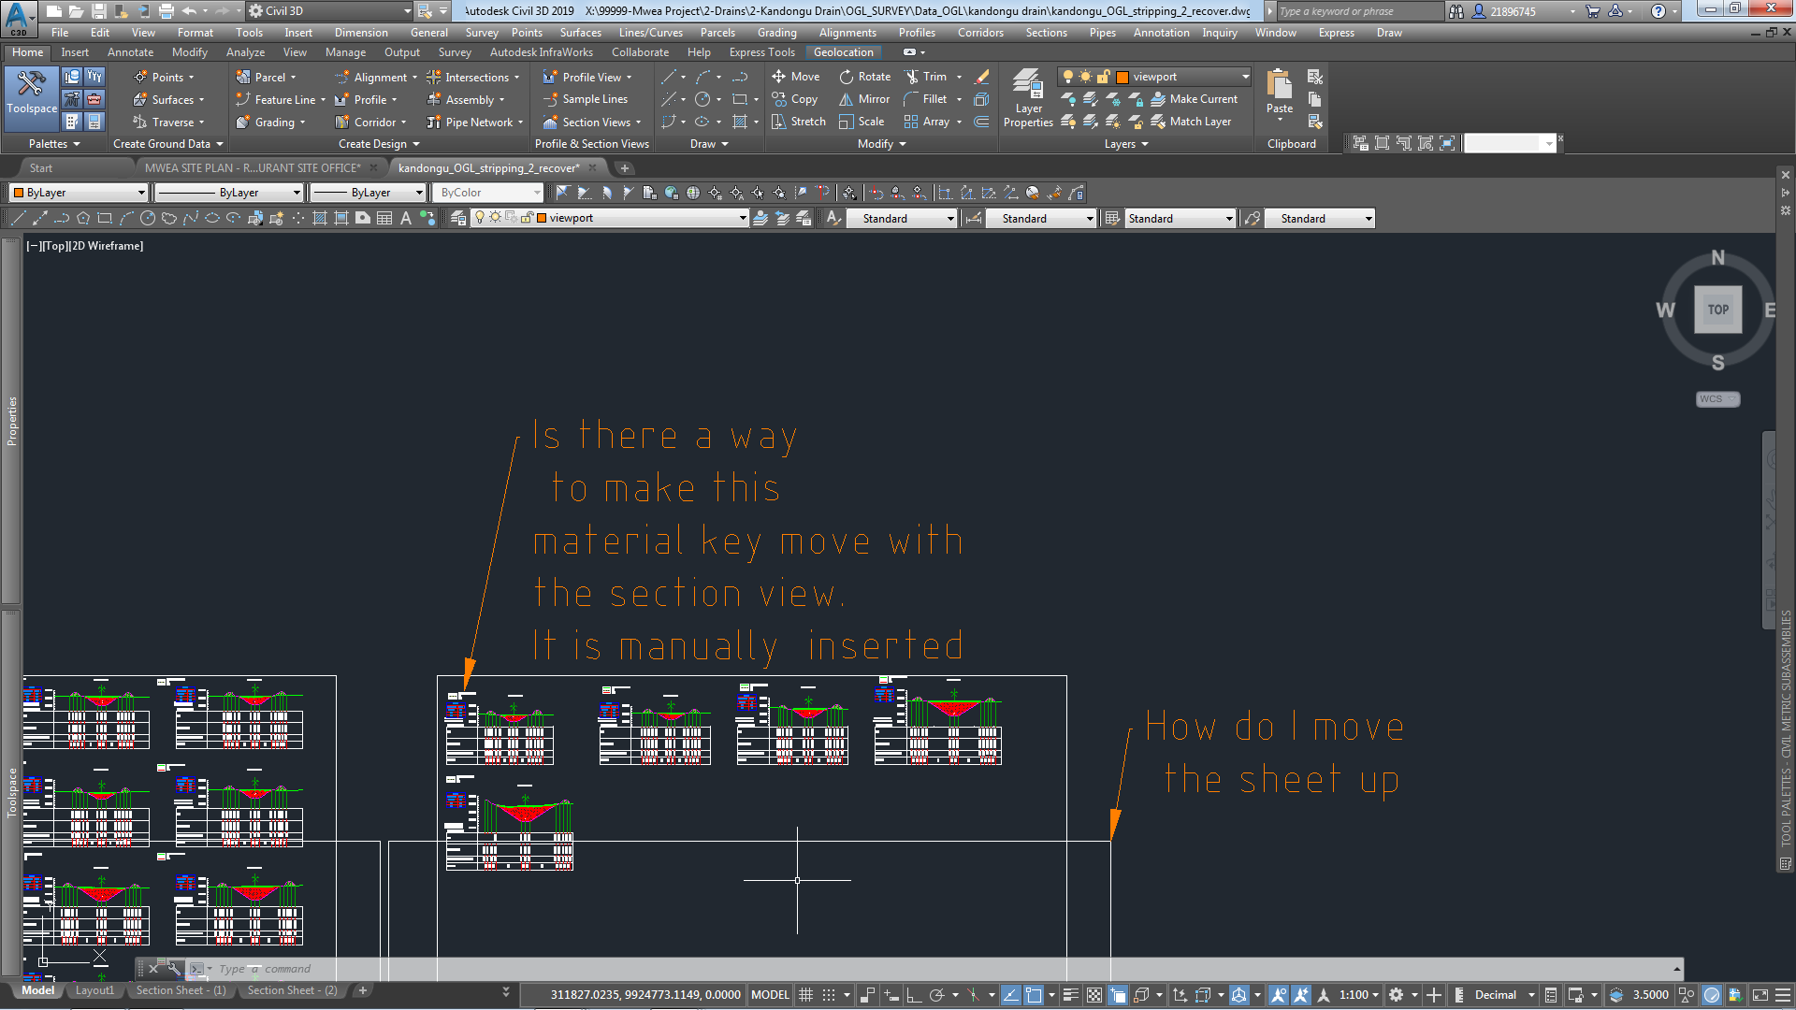Image resolution: width=1796 pixels, height=1010 pixels.
Task: Expand the Points dropdown
Action: point(191,78)
